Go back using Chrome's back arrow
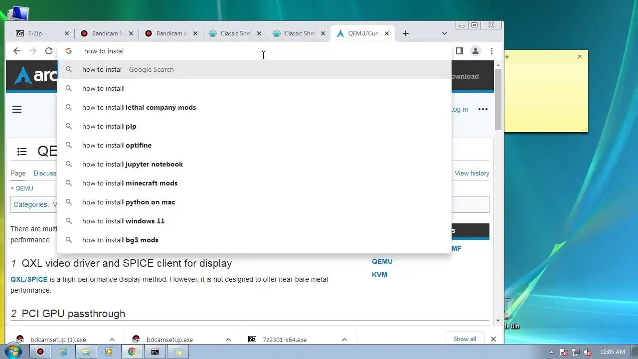Image resolution: width=638 pixels, height=359 pixels. point(17,51)
